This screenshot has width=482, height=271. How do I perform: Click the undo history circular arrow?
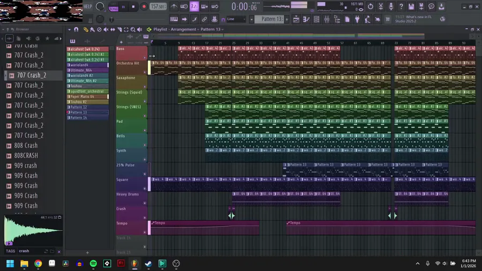click(371, 6)
